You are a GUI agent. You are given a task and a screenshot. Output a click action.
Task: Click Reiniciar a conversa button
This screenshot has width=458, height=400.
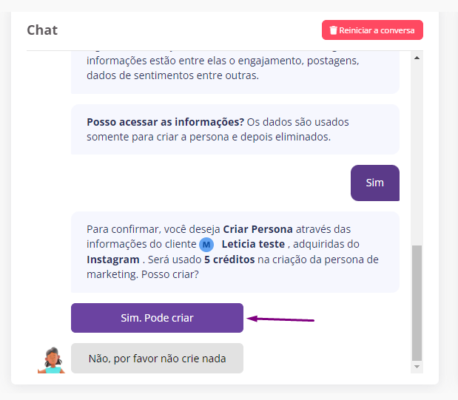coord(372,30)
